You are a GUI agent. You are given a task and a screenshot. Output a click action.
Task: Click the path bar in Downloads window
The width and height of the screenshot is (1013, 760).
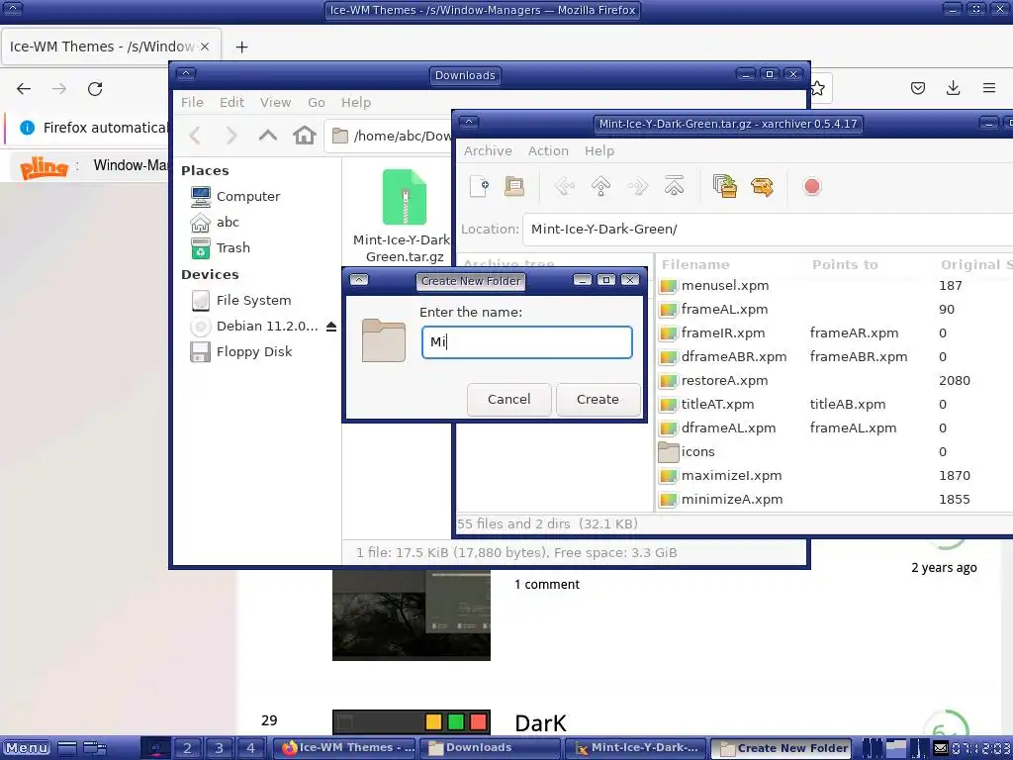388,136
